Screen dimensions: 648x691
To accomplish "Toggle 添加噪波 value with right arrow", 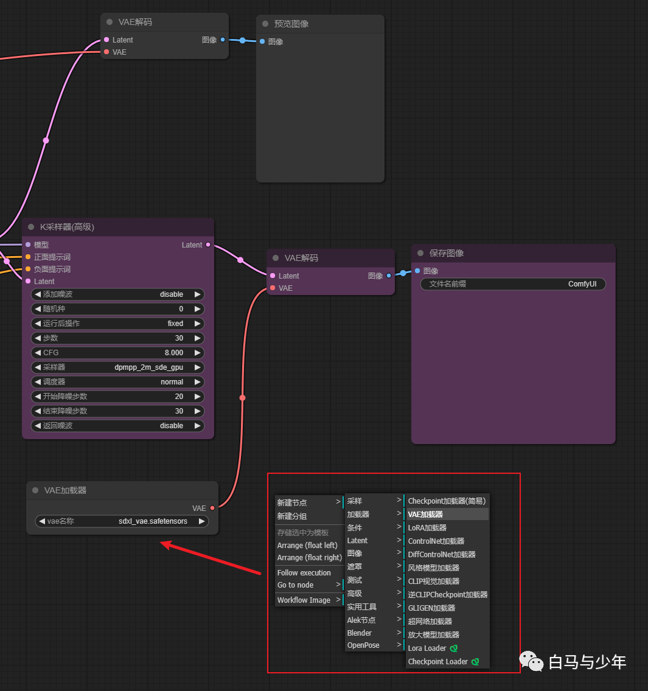I will pyautogui.click(x=197, y=294).
